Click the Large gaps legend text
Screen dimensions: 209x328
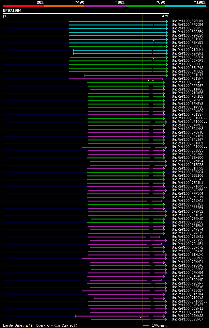pos(14,326)
